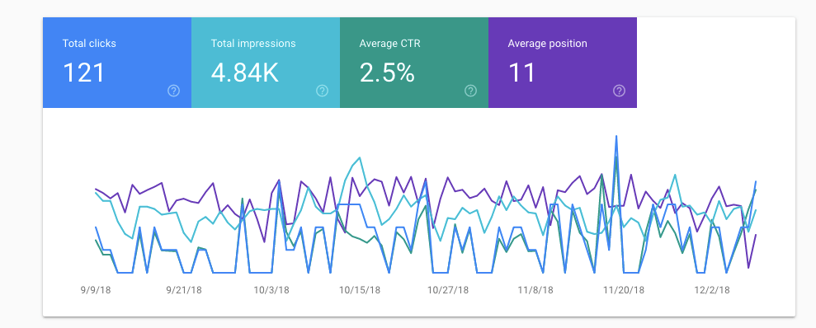Viewport: 816px width, 328px height.
Task: Click the 10/15/18 date axis label
Action: 360,290
